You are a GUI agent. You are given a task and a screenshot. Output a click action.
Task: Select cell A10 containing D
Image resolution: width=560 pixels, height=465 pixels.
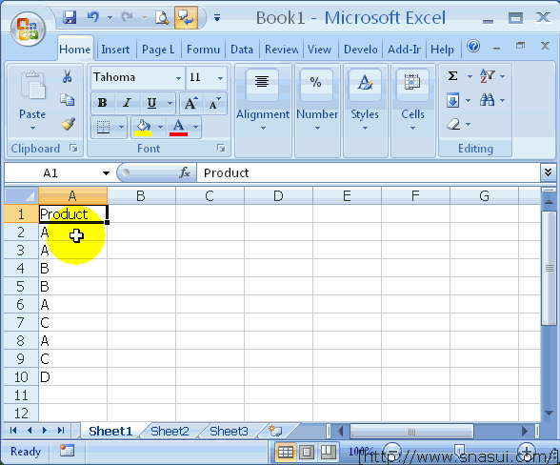72,376
